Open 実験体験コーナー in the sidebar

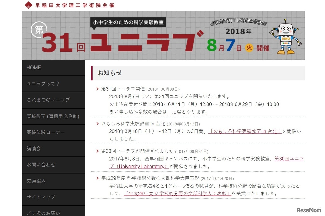point(54,132)
